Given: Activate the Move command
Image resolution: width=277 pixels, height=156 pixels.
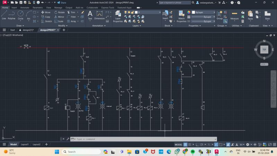Looking at the screenshot, I should [x=46, y=12].
